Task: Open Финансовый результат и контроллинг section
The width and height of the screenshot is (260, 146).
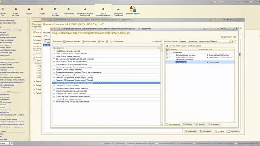Action: pos(85,12)
